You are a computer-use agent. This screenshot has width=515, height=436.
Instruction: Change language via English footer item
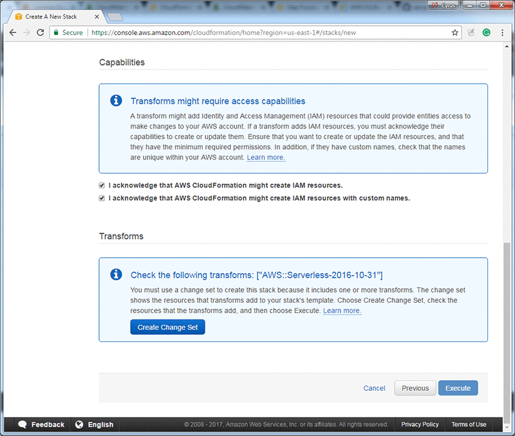pos(94,424)
